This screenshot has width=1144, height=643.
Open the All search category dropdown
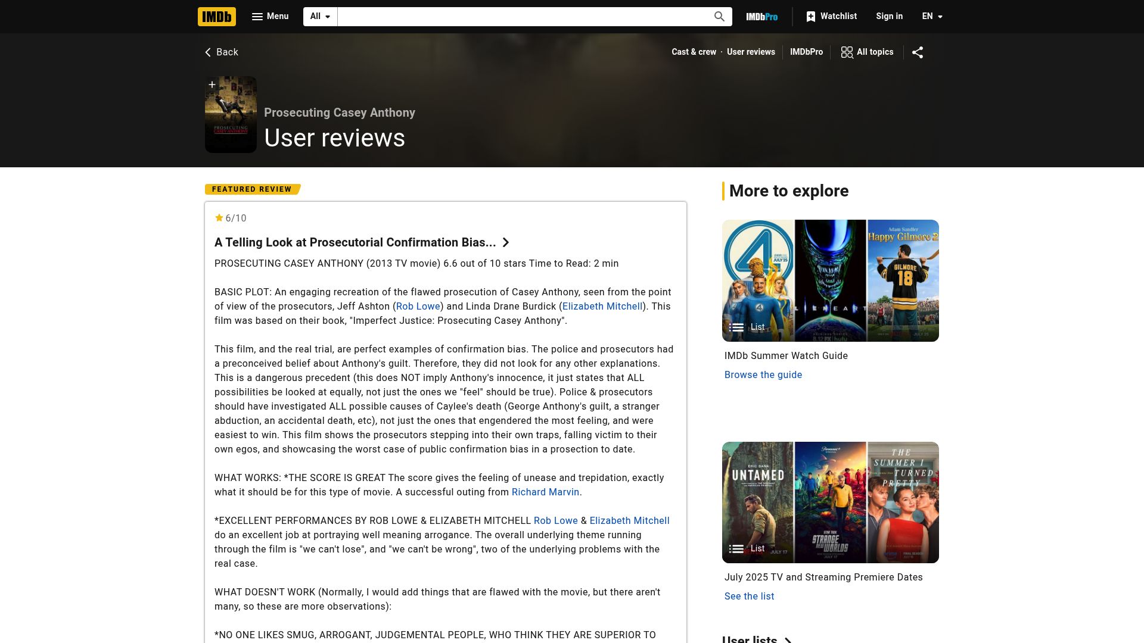pos(320,17)
